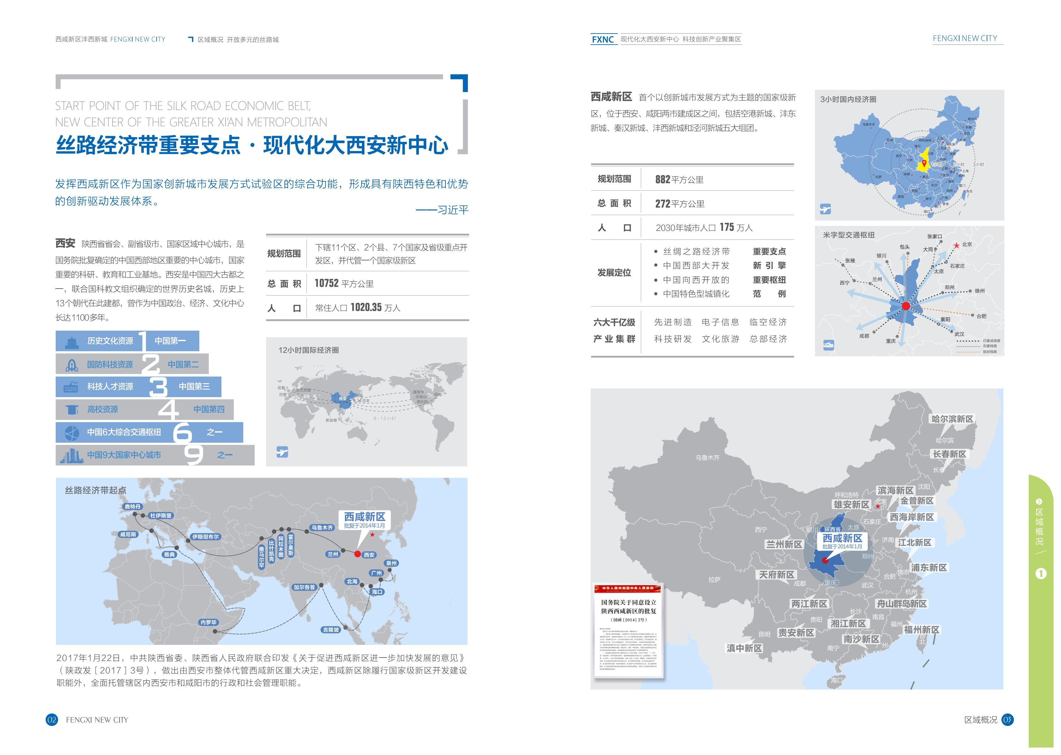1061x755 pixels.
Task: Click the 天府新区 label on the large China map
Action: [x=777, y=575]
